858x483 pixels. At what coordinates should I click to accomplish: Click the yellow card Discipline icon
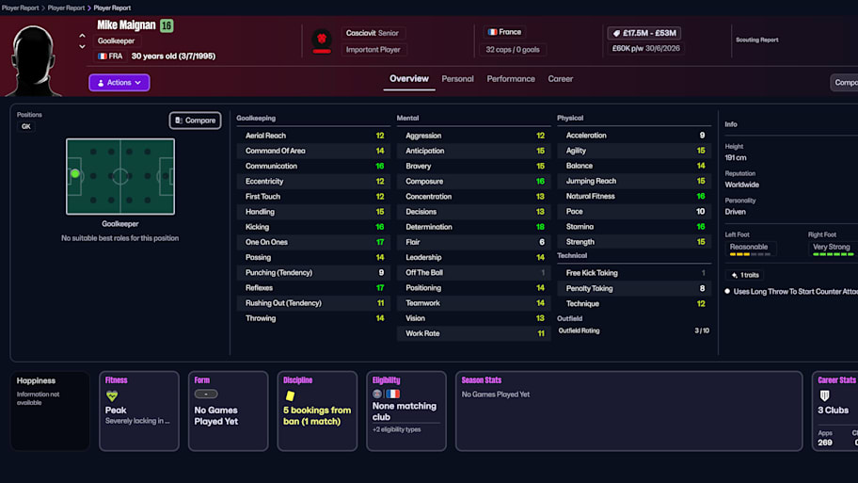(290, 395)
